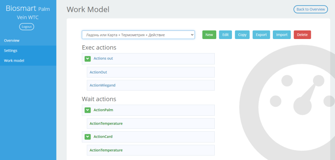The image size is (335, 160).
Task: Collapse the ActionCard chevron icon
Action: click(x=87, y=137)
